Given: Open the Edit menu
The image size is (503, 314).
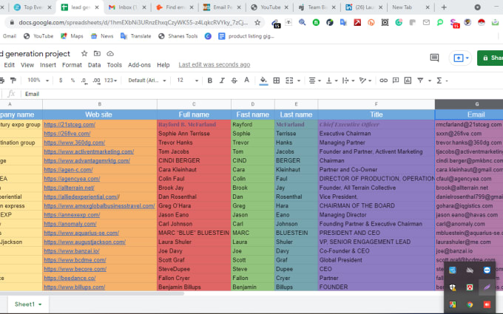Looking at the screenshot, I should coord(10,65).
